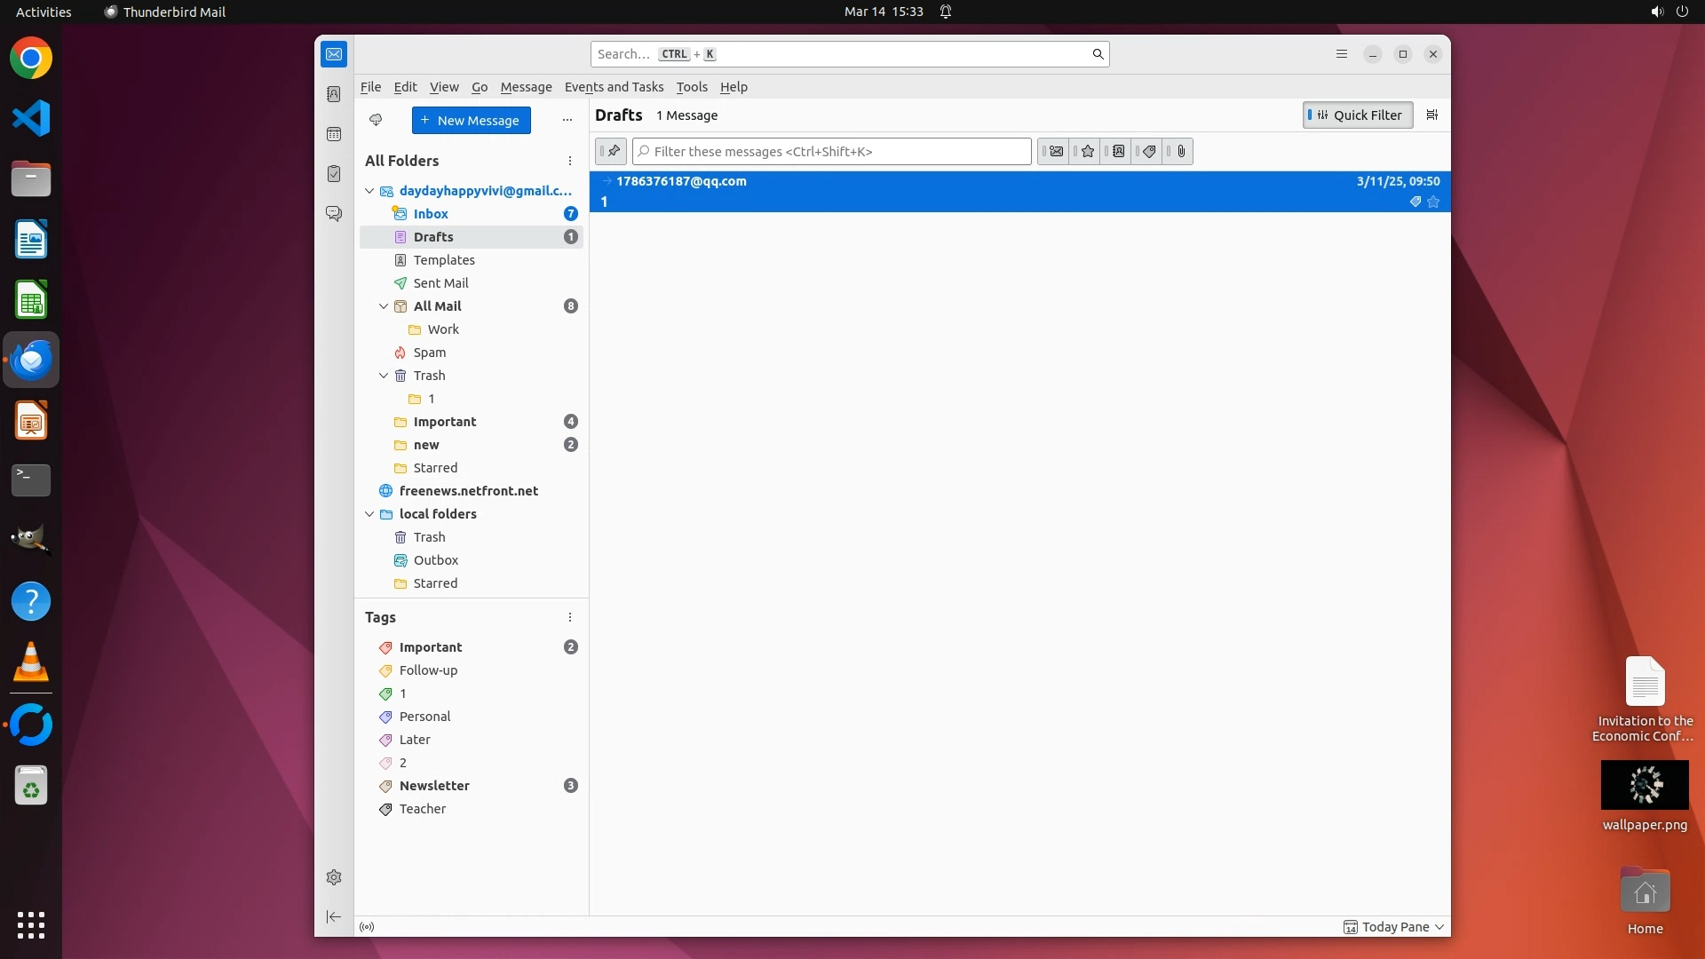Click the Get Messages cloud icon

tap(376, 120)
